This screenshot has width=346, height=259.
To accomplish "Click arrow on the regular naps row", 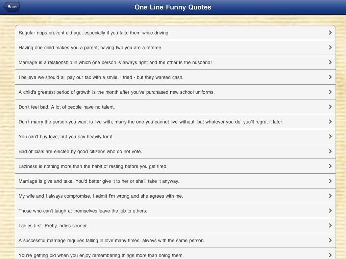I will click(x=330, y=33).
